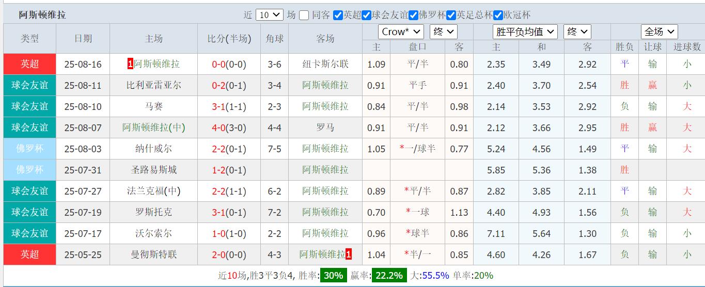The width and height of the screenshot is (705, 287).
Task: Enable the 同客 checkbox
Action: click(304, 15)
